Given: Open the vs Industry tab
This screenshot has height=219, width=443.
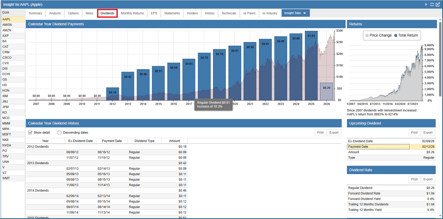Looking at the screenshot, I should 270,13.
